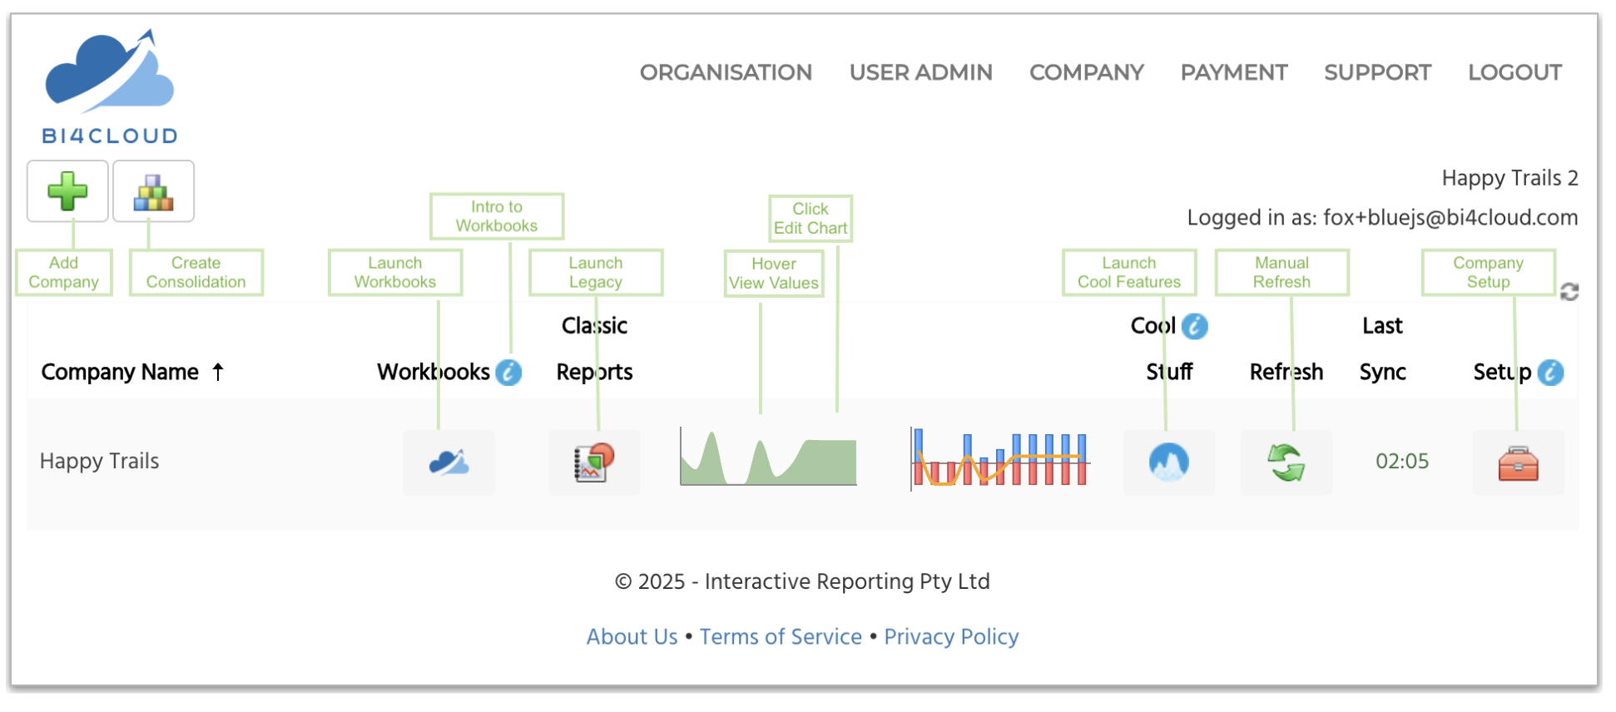Image resolution: width=1616 pixels, height=712 pixels.
Task: Open the About Us link
Action: [x=632, y=636]
